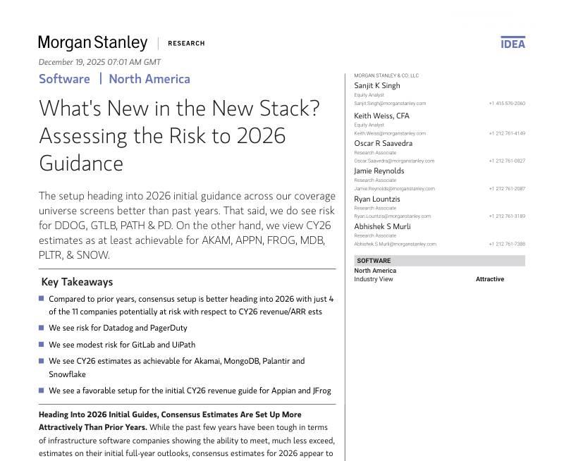Click the bullet beside GitLab and UiPath

pyautogui.click(x=42, y=345)
